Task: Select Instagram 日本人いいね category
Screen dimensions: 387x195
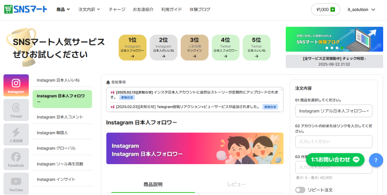Action: click(x=62, y=80)
